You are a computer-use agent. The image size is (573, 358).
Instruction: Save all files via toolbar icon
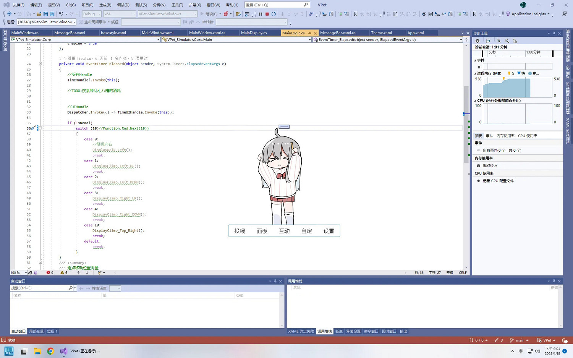(52, 14)
